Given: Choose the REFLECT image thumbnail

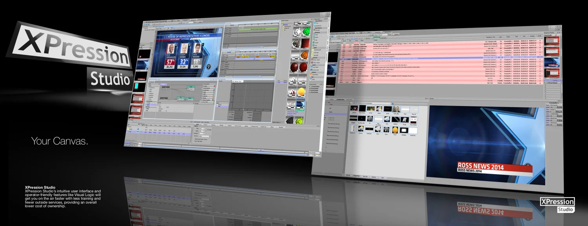Looking at the screenshot, I should 396,119.
